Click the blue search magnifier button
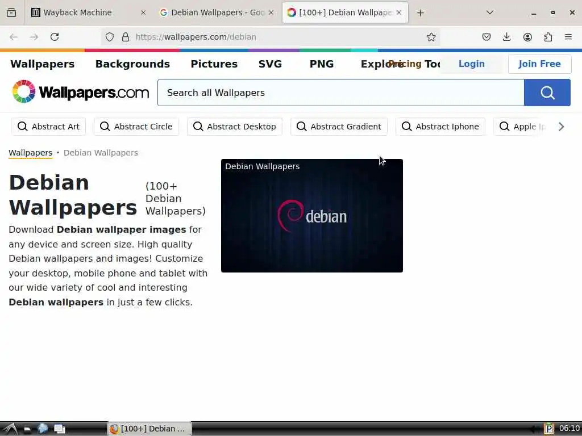This screenshot has width=582, height=436. coord(547,93)
